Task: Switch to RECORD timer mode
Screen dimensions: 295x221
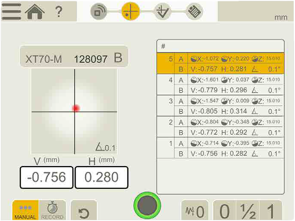Action: tap(53, 210)
